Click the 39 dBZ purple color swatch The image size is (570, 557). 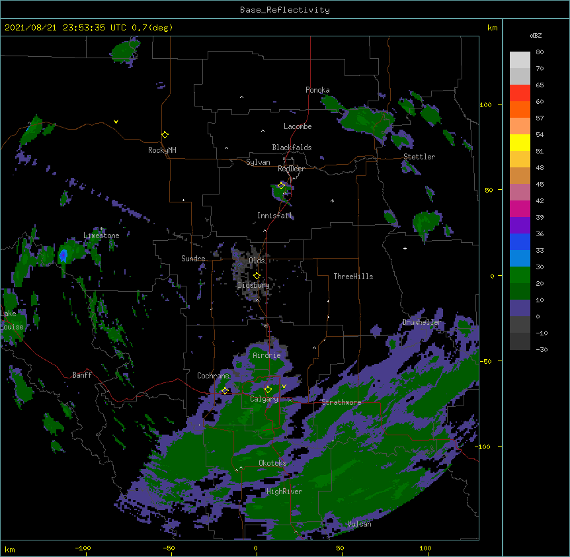click(520, 226)
